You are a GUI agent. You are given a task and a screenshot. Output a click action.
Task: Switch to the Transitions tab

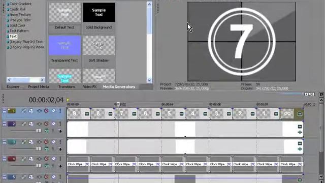pos(67,87)
